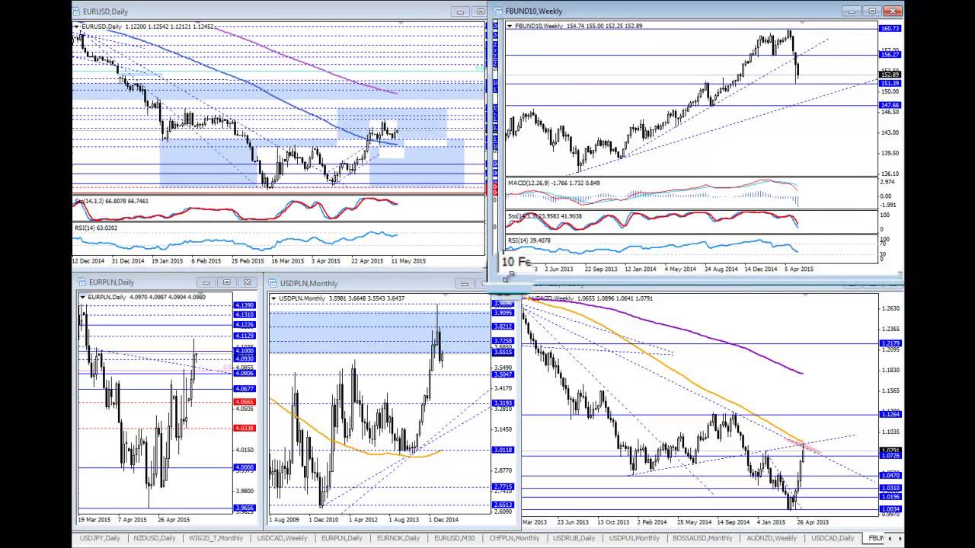Click the 4.1390 level label on EURPLN
Viewport: 975px width, 548px height.
pyautogui.click(x=245, y=305)
